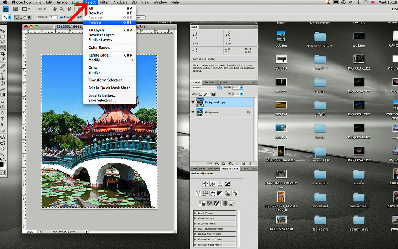
Task: Hide the Background copy layer
Action: (193, 102)
